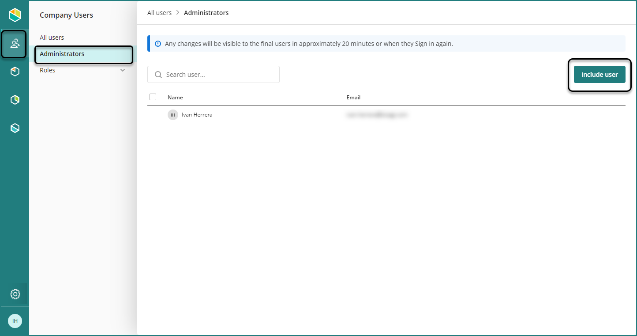Go to All users breadcrumb link
Viewport: 637px width, 336px height.
pyautogui.click(x=159, y=13)
